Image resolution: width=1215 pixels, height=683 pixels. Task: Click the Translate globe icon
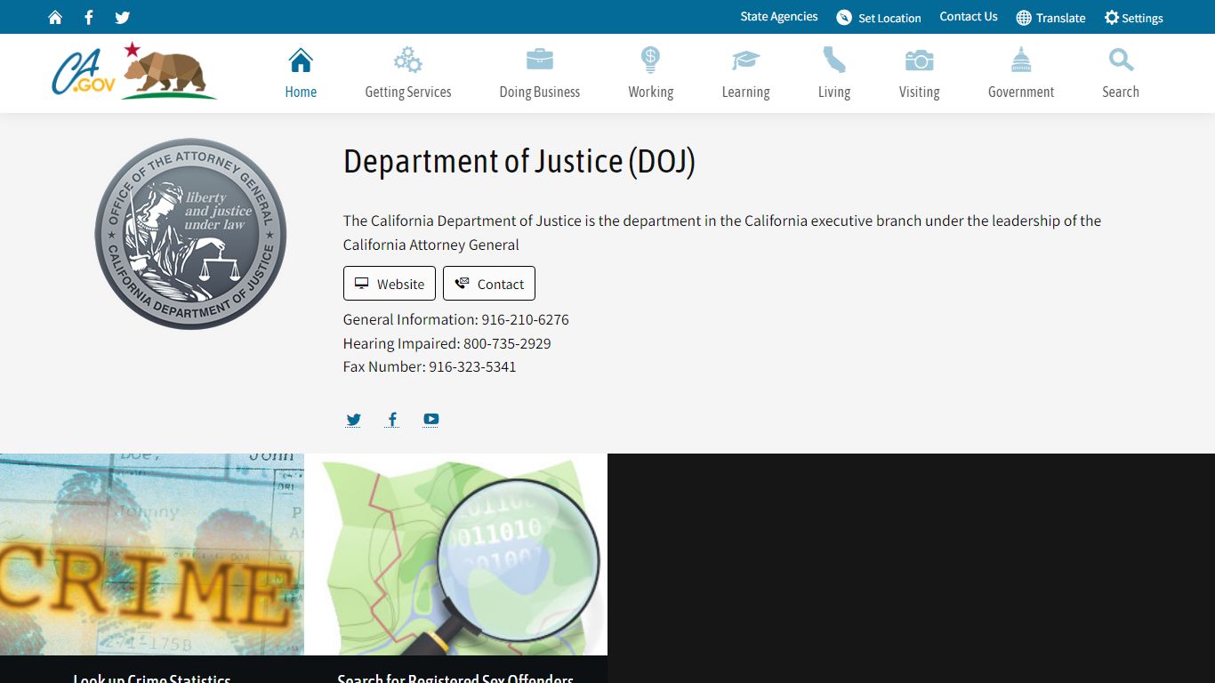point(1024,18)
